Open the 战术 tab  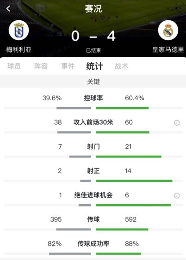point(122,66)
